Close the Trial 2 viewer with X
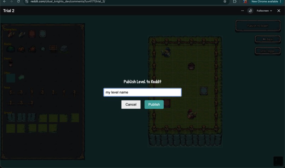The image size is (285, 168). pyautogui.click(x=279, y=11)
